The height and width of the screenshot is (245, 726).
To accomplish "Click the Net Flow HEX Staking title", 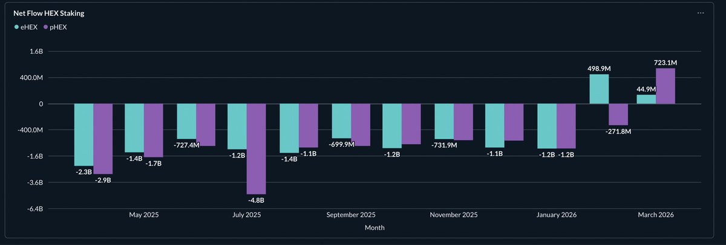I will [x=48, y=13].
